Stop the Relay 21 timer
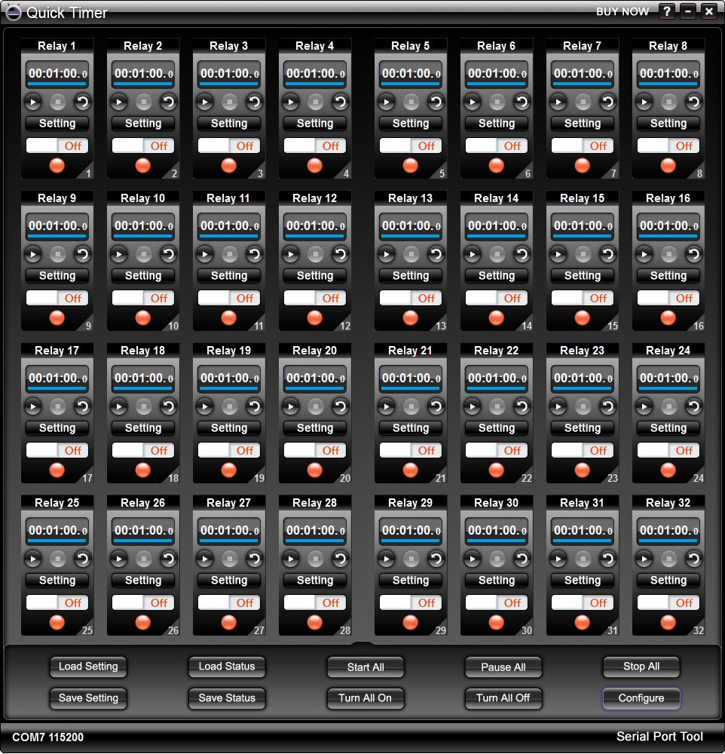Viewport: 725px width, 754px height. [411, 407]
